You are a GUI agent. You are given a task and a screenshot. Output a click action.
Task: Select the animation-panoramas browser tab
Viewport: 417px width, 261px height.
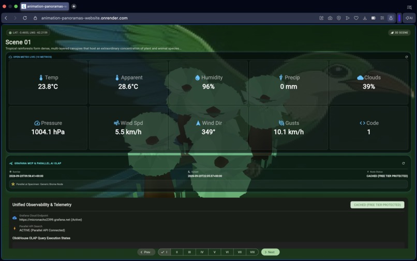pyautogui.click(x=44, y=6)
